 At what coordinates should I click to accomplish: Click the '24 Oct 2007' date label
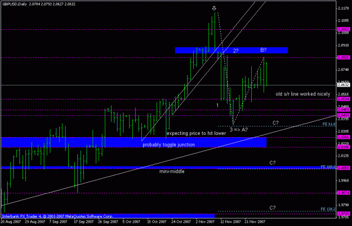(181, 222)
